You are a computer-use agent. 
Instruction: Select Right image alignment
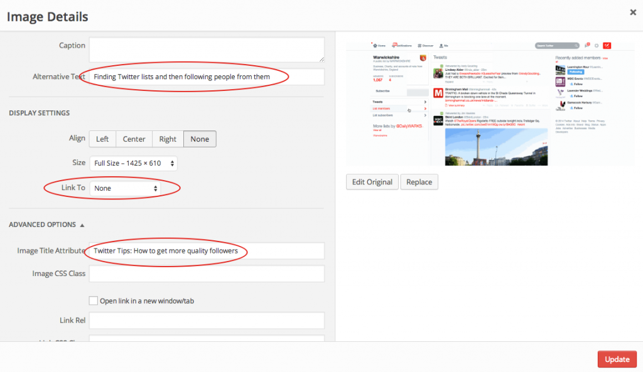coord(167,139)
